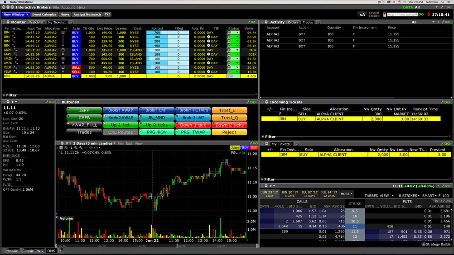Click the font size AA icon
The width and height of the screenshot is (454, 255).
(x=362, y=14)
